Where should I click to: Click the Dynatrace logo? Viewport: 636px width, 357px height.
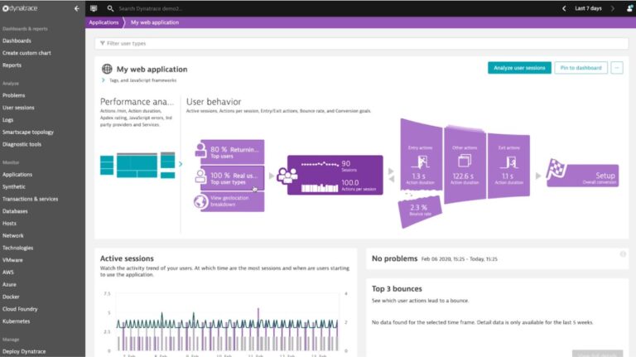click(20, 8)
